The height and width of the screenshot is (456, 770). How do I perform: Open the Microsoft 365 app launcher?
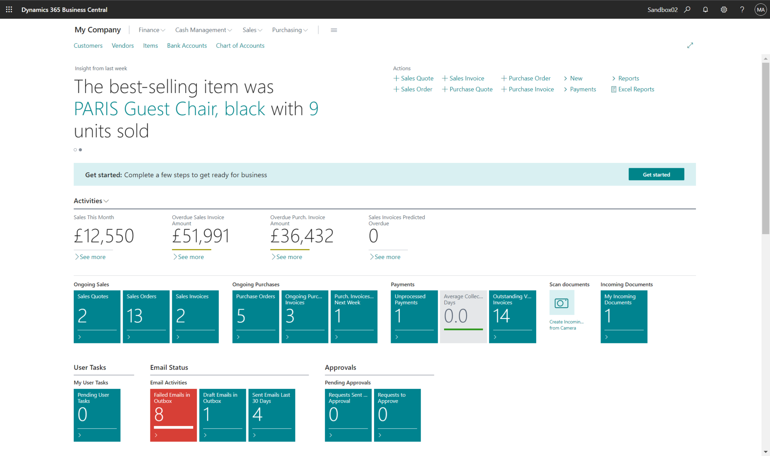pyautogui.click(x=9, y=9)
